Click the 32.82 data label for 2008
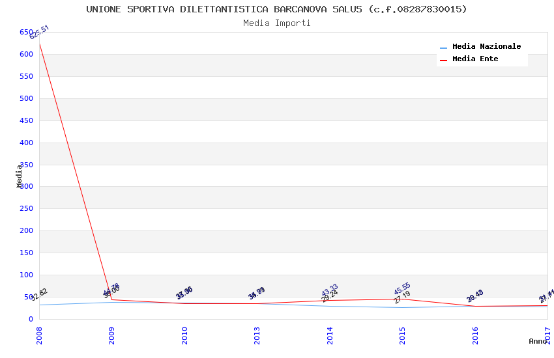This screenshot has height=358, width=554. (39, 294)
